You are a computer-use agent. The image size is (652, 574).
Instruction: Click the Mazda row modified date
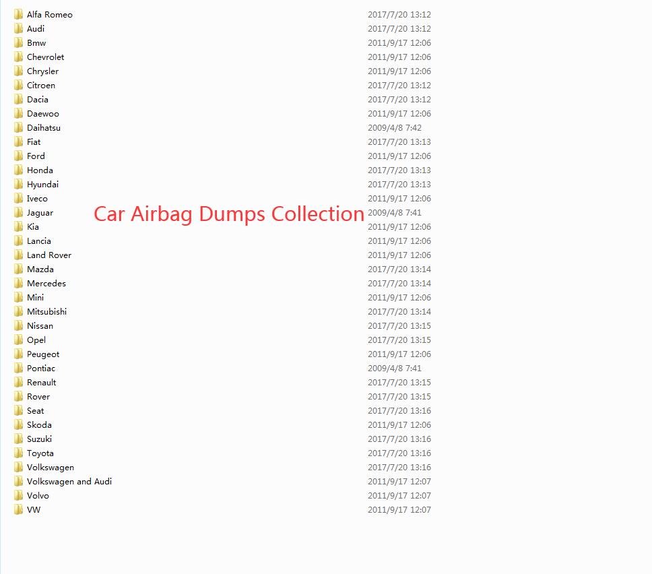point(399,269)
